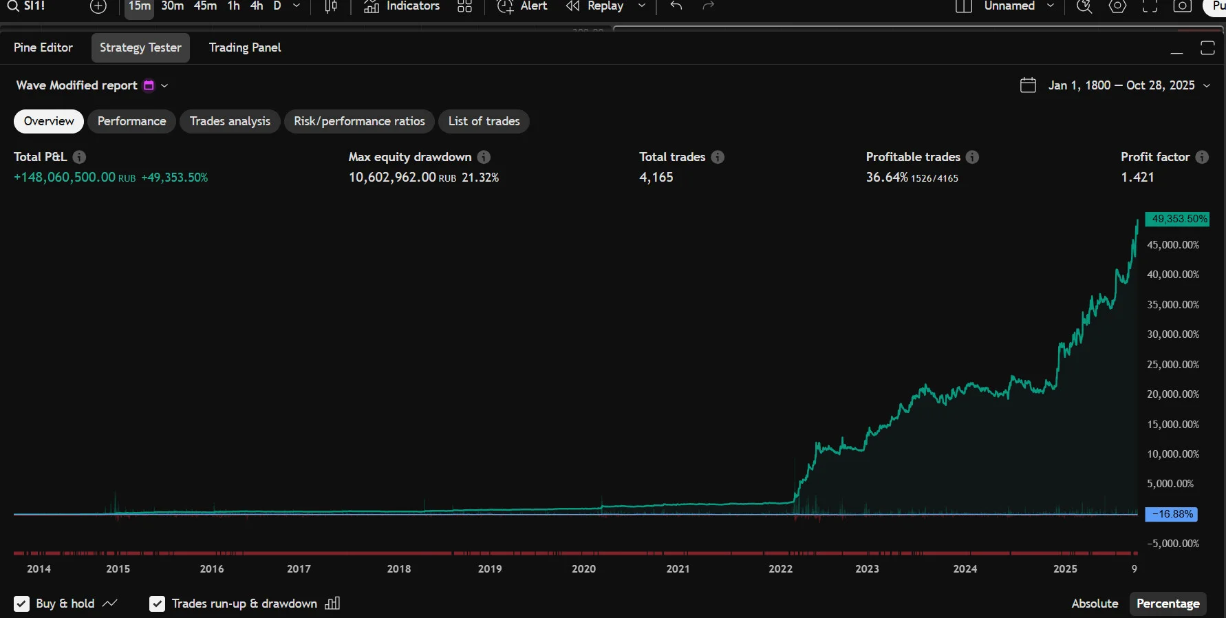
Task: Select the Strategy Tester tab
Action: point(140,47)
